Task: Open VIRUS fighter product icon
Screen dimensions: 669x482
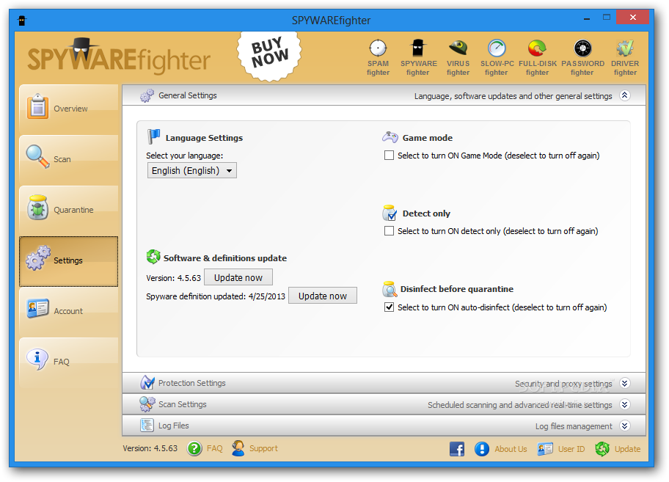Action: click(458, 57)
